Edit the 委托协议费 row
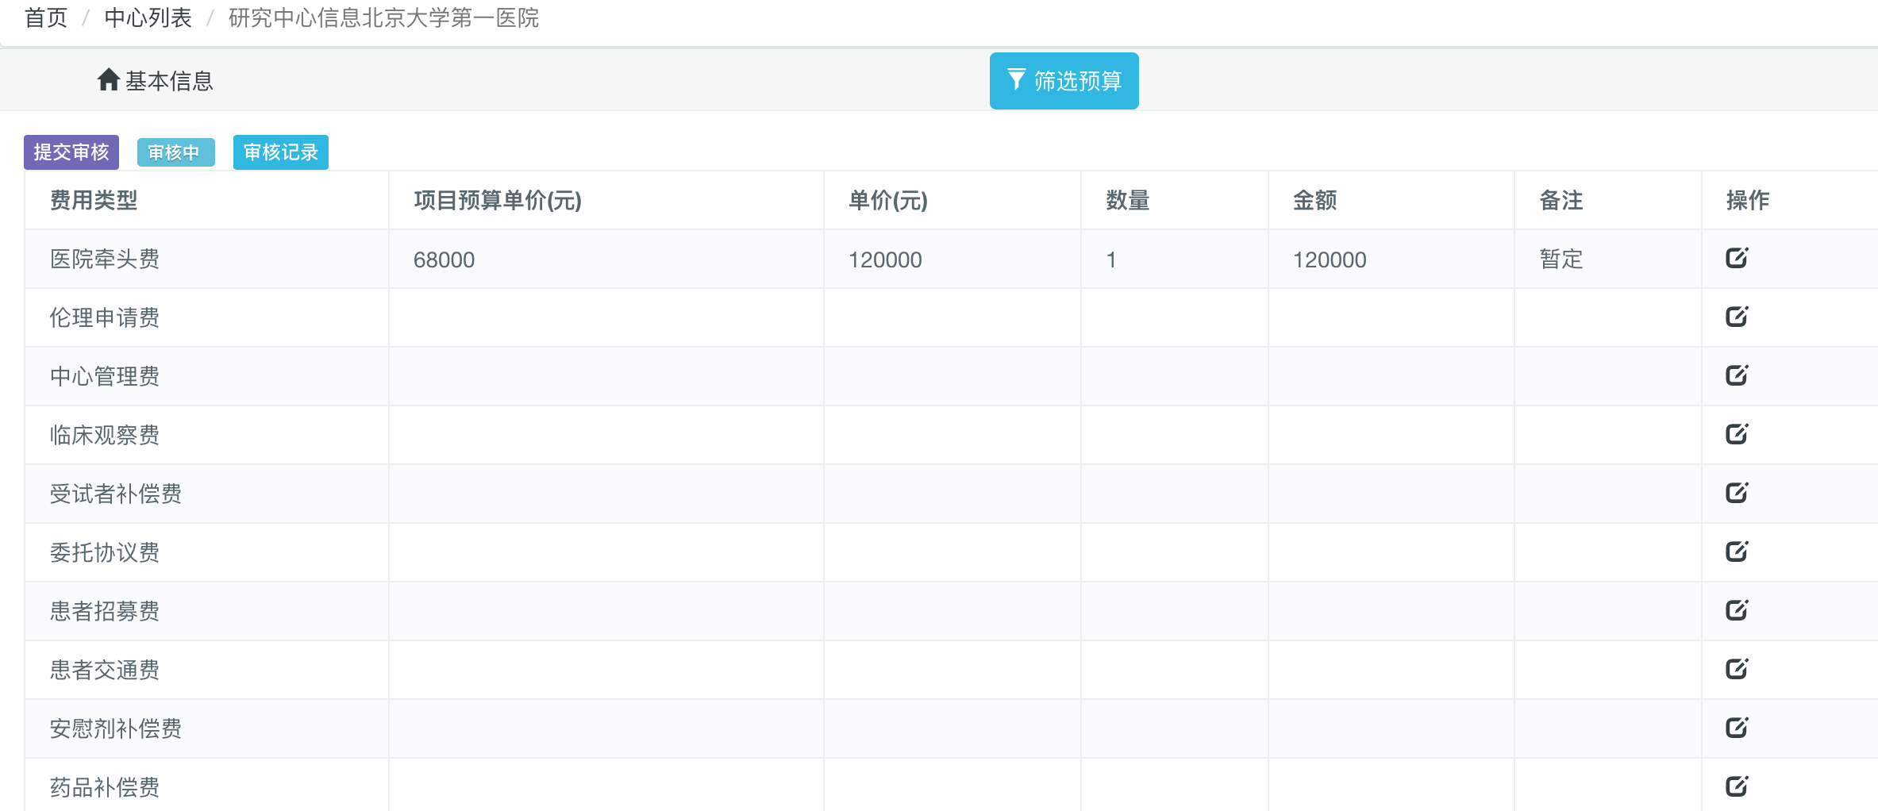Screen dimensions: 1878x811 [x=1737, y=552]
